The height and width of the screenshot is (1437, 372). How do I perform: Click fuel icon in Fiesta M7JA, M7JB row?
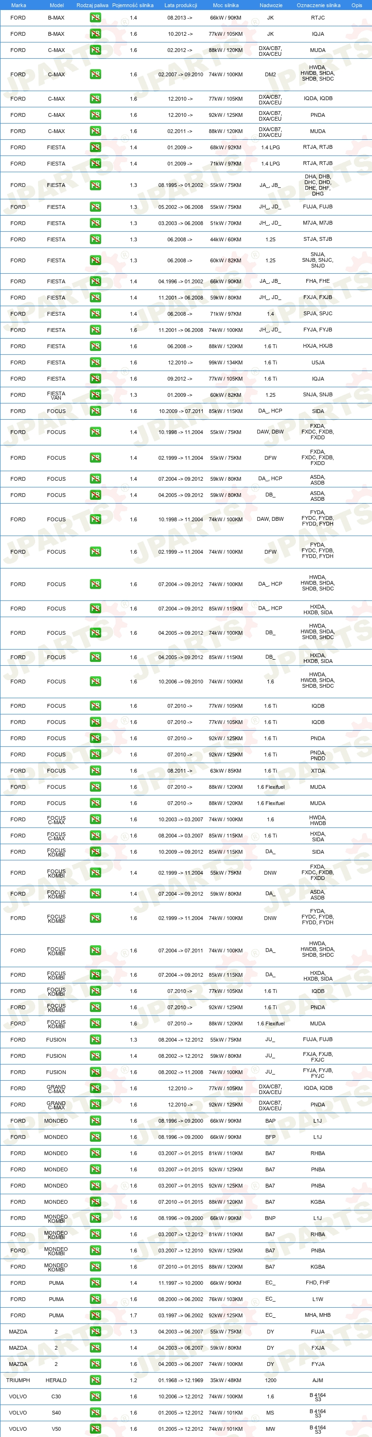[95, 223]
